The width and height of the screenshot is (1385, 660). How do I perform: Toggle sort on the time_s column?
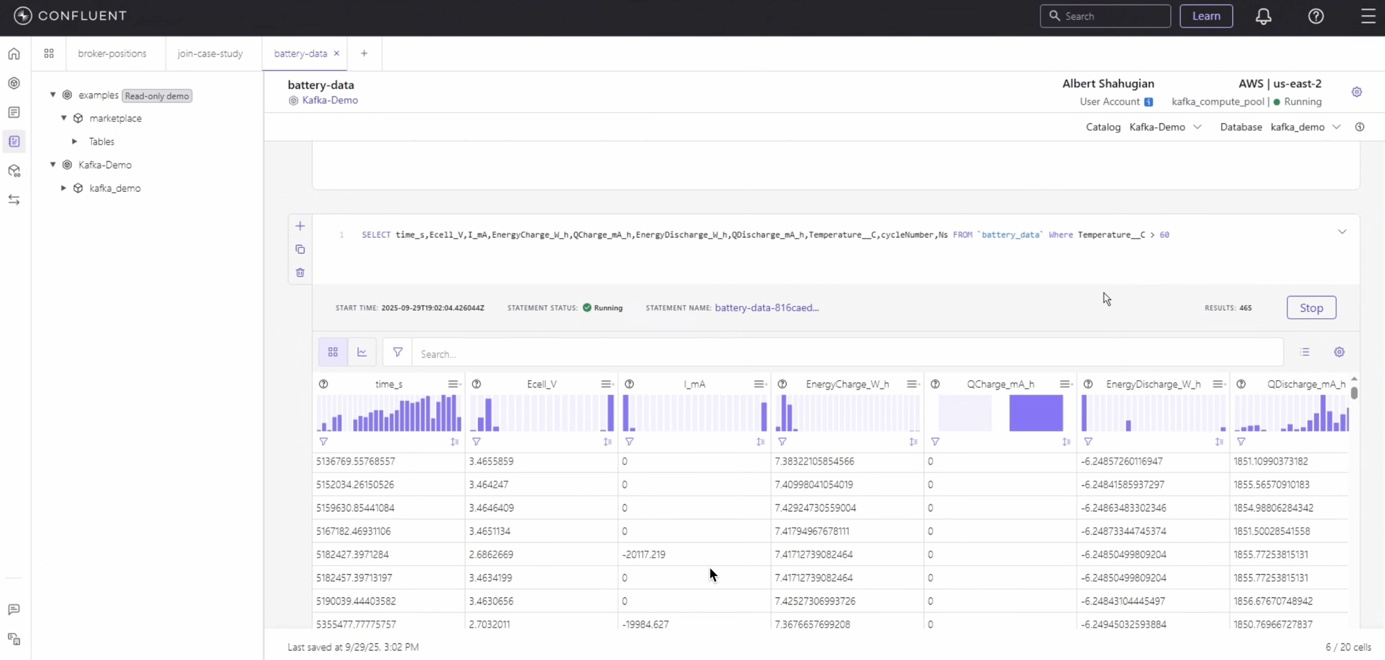click(x=454, y=442)
